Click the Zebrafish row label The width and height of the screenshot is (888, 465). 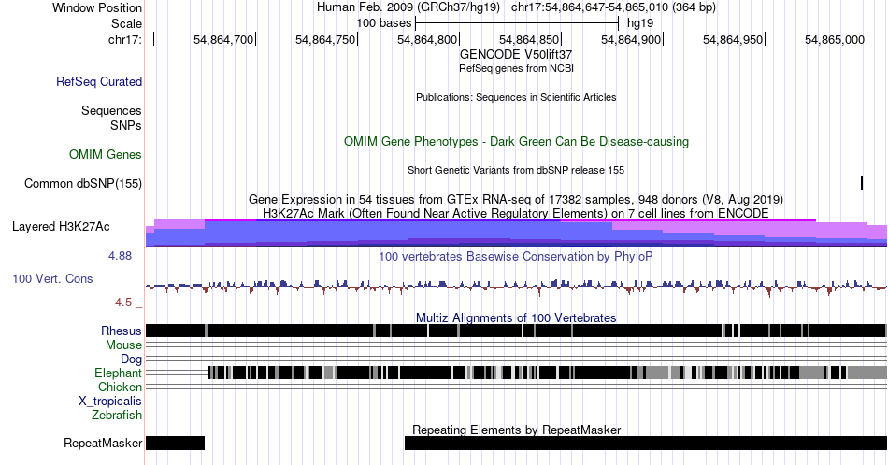117,415
